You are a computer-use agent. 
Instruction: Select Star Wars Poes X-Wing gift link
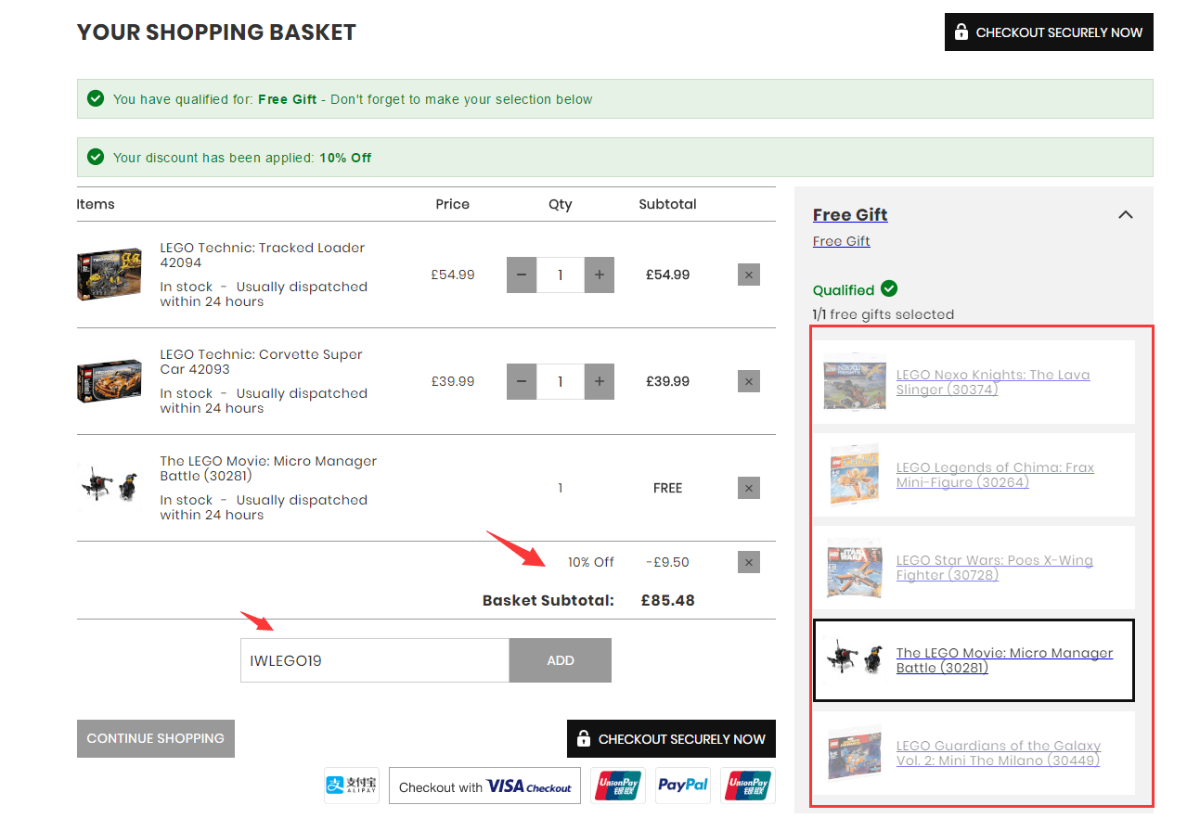coord(995,568)
